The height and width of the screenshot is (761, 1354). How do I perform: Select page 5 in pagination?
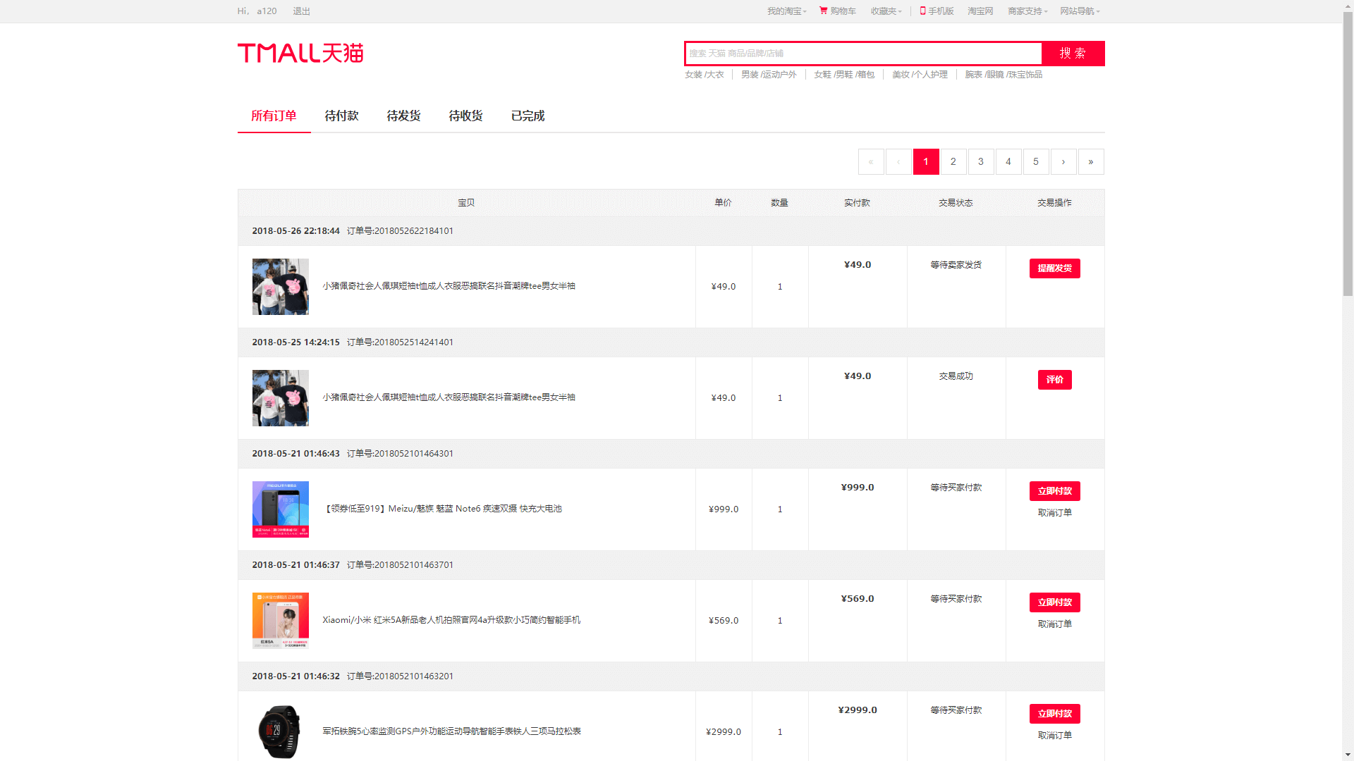pyautogui.click(x=1036, y=162)
